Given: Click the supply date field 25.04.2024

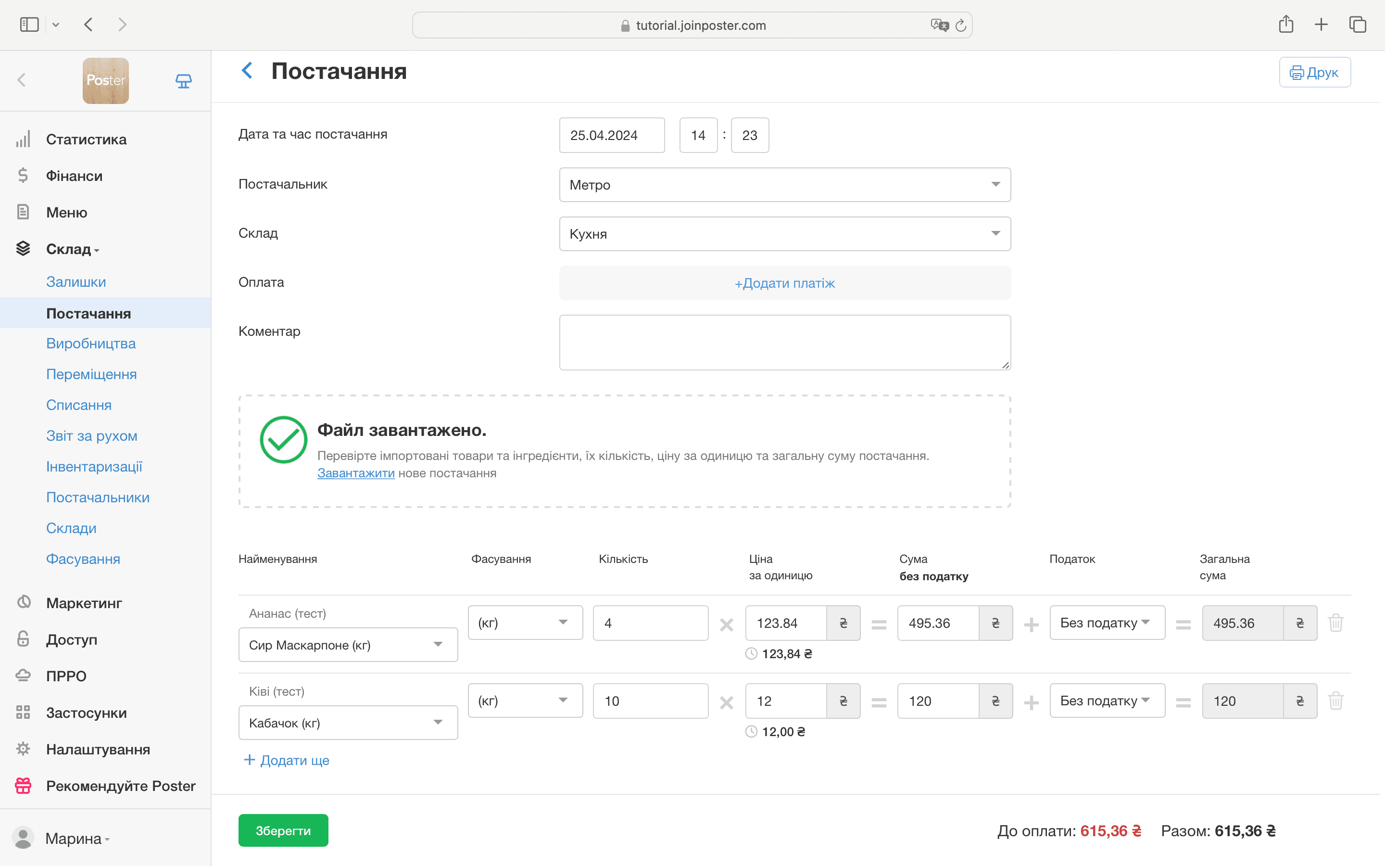Looking at the screenshot, I should (612, 135).
